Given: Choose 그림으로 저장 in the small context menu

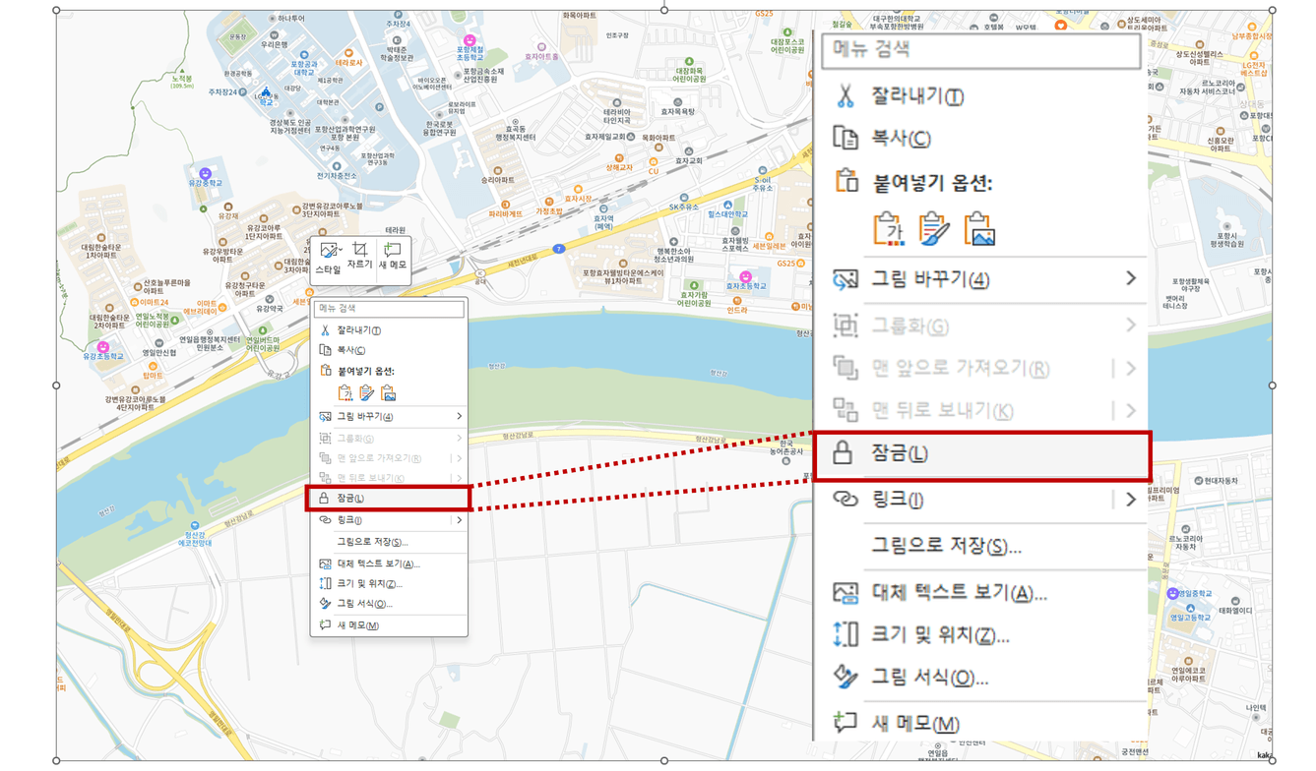Looking at the screenshot, I should 372,542.
